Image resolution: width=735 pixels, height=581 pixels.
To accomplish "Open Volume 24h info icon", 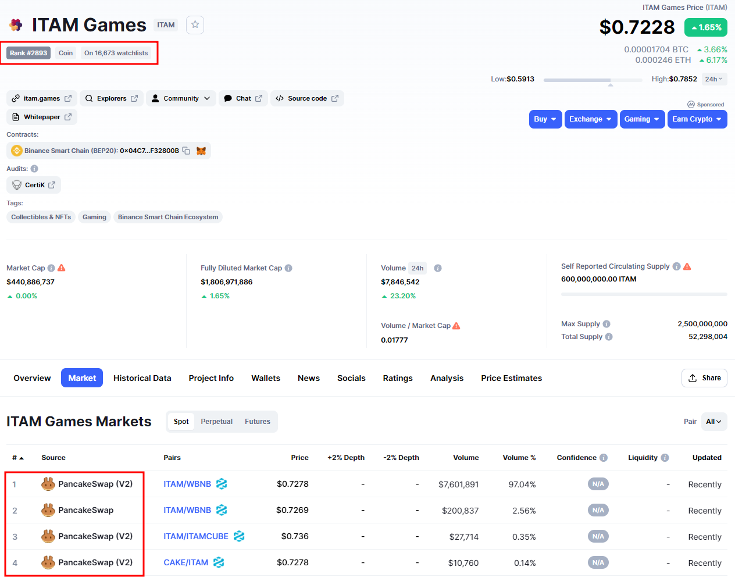I will click(x=438, y=268).
